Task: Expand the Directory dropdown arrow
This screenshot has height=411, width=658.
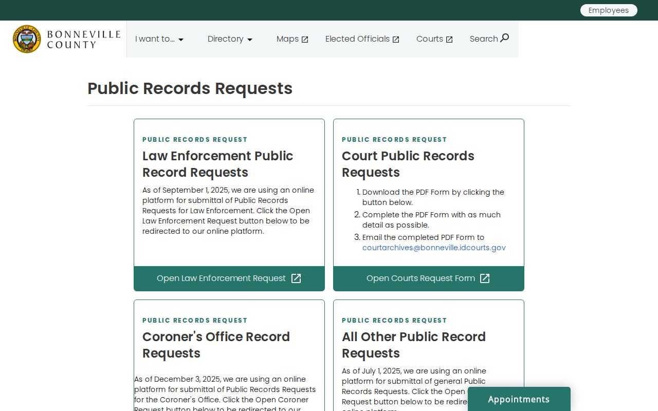Action: 250,40
